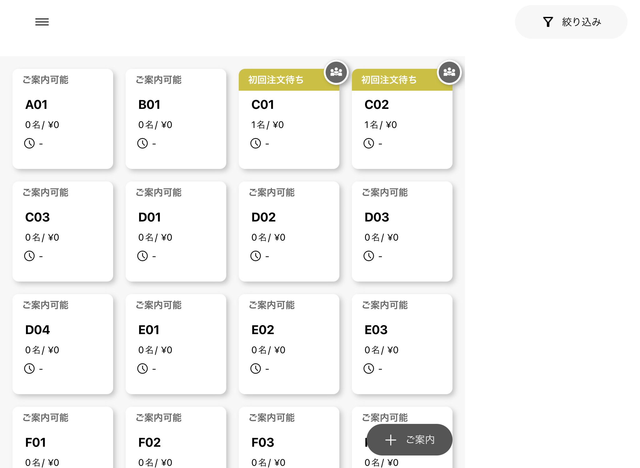Click the filter funnel icon
640x468 pixels.
click(548, 22)
